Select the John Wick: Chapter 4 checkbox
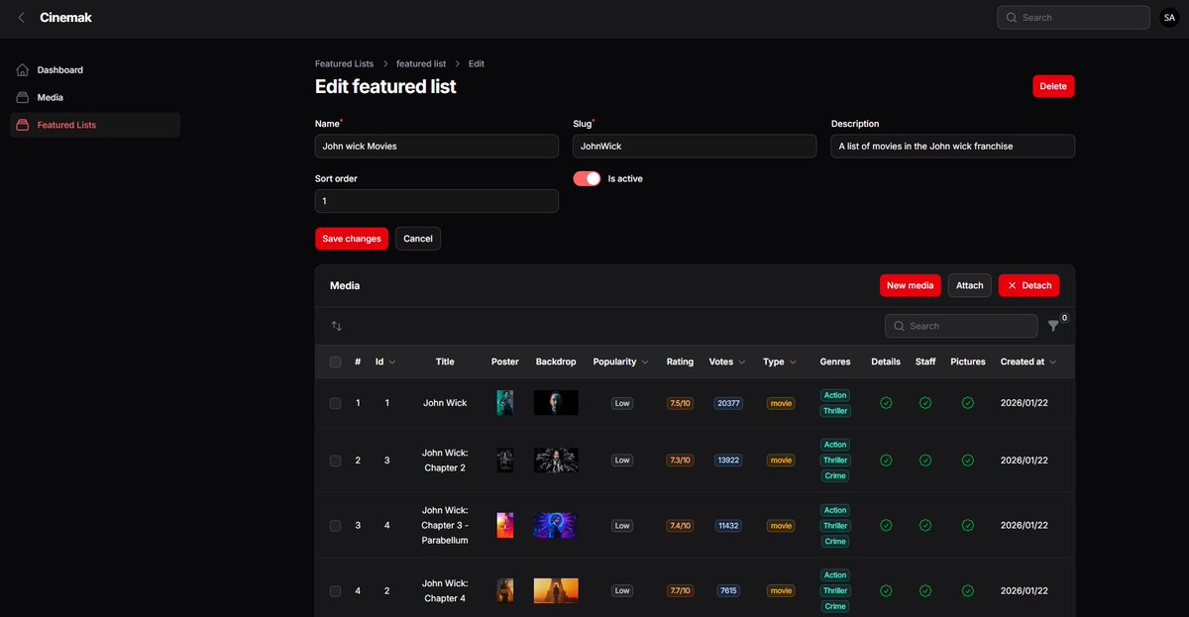The image size is (1189, 617). click(x=335, y=591)
